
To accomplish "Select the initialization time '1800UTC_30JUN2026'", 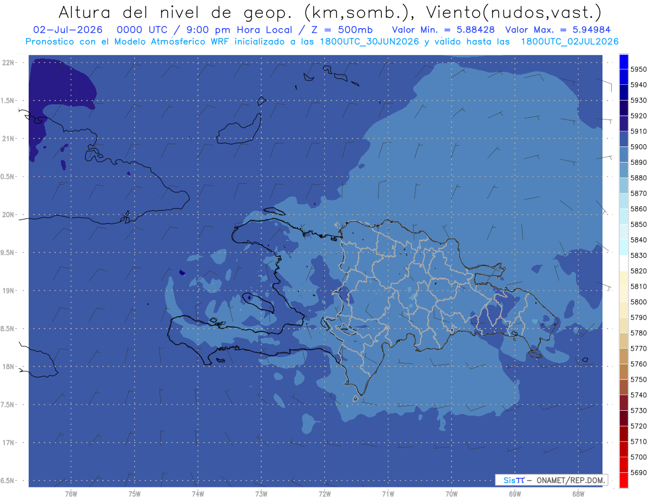I will 369,42.
